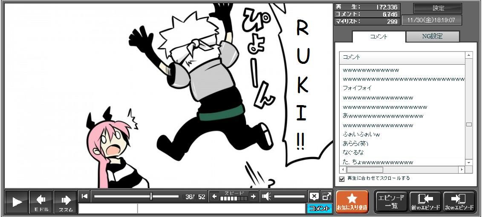Image resolution: width=482 pixels, height=217 pixels.
Task: Toggle 再生に合わせてスクロールする checkbox
Action: coord(342,179)
